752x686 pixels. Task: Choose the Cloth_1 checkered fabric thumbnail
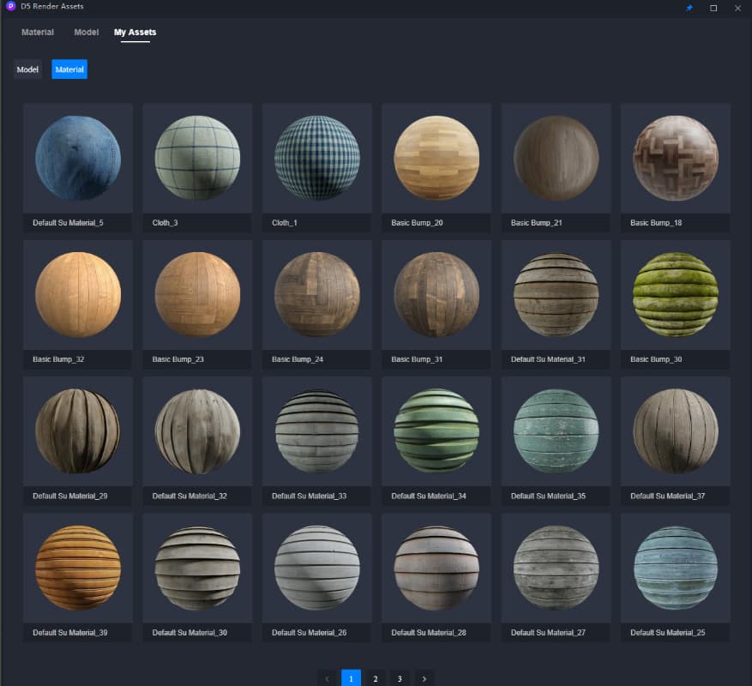coord(316,158)
